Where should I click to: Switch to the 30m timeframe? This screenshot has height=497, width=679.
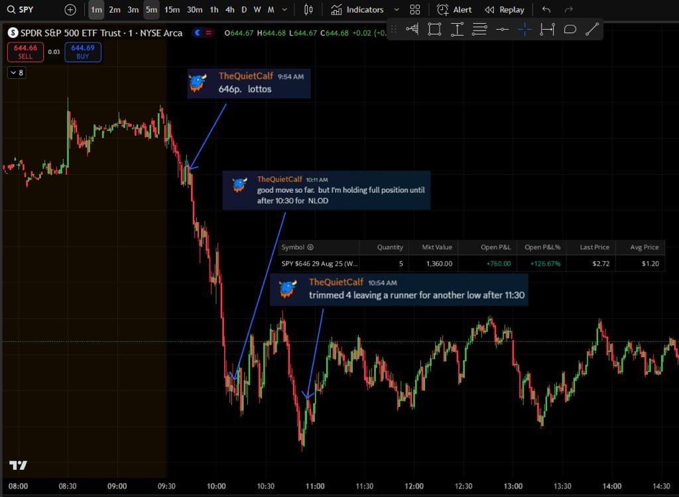(x=194, y=9)
